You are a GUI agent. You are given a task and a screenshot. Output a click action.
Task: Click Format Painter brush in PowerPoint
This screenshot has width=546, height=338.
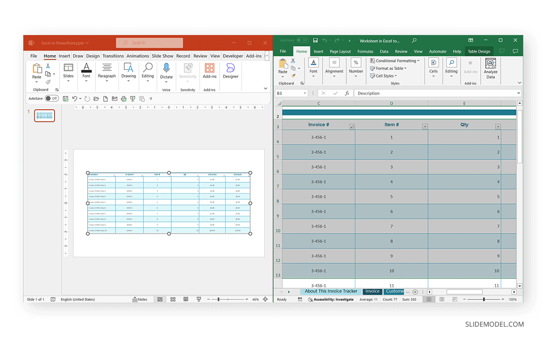pos(48,82)
